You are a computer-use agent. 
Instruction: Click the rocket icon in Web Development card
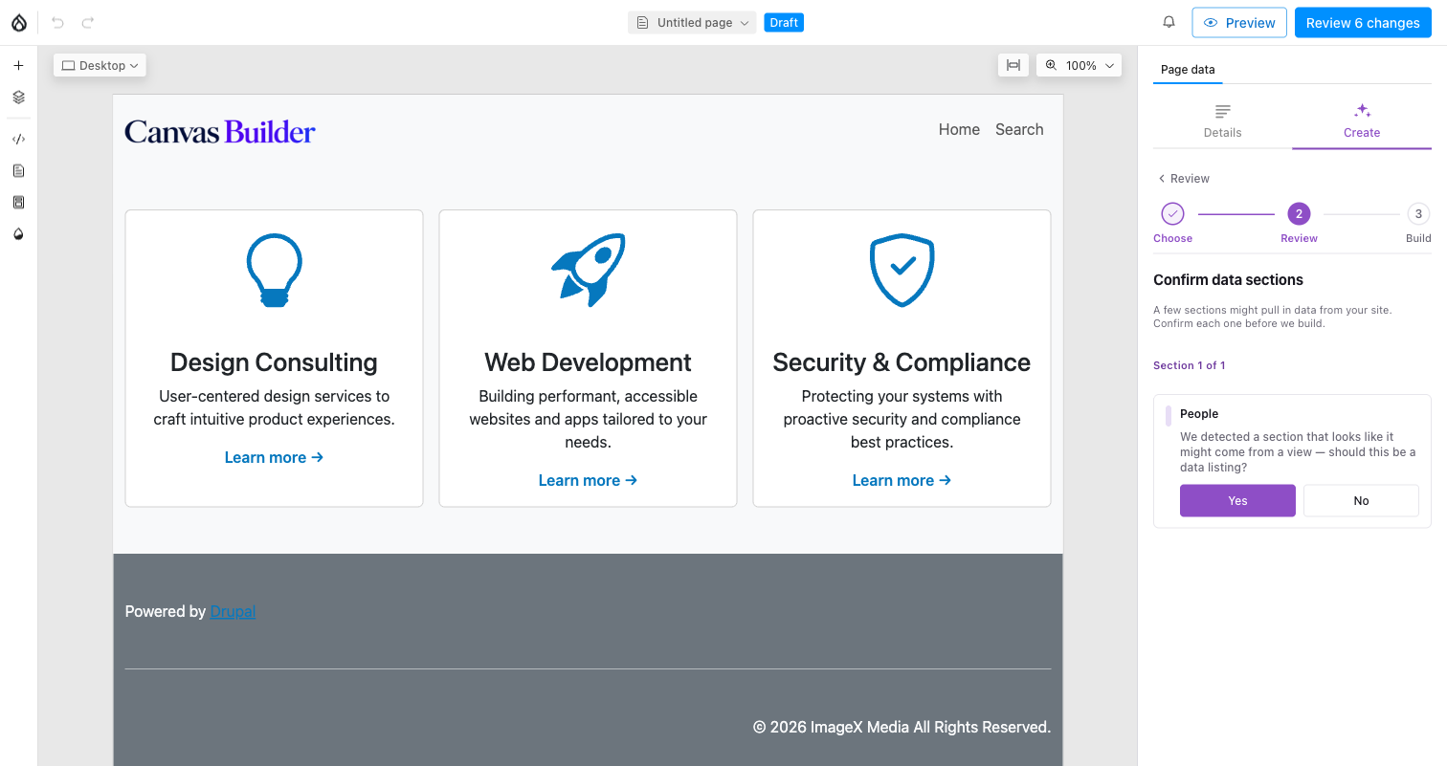589,270
